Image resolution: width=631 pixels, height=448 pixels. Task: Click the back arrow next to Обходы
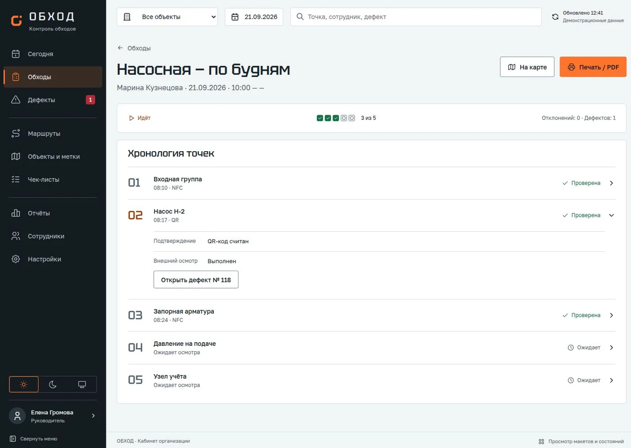tap(120, 48)
